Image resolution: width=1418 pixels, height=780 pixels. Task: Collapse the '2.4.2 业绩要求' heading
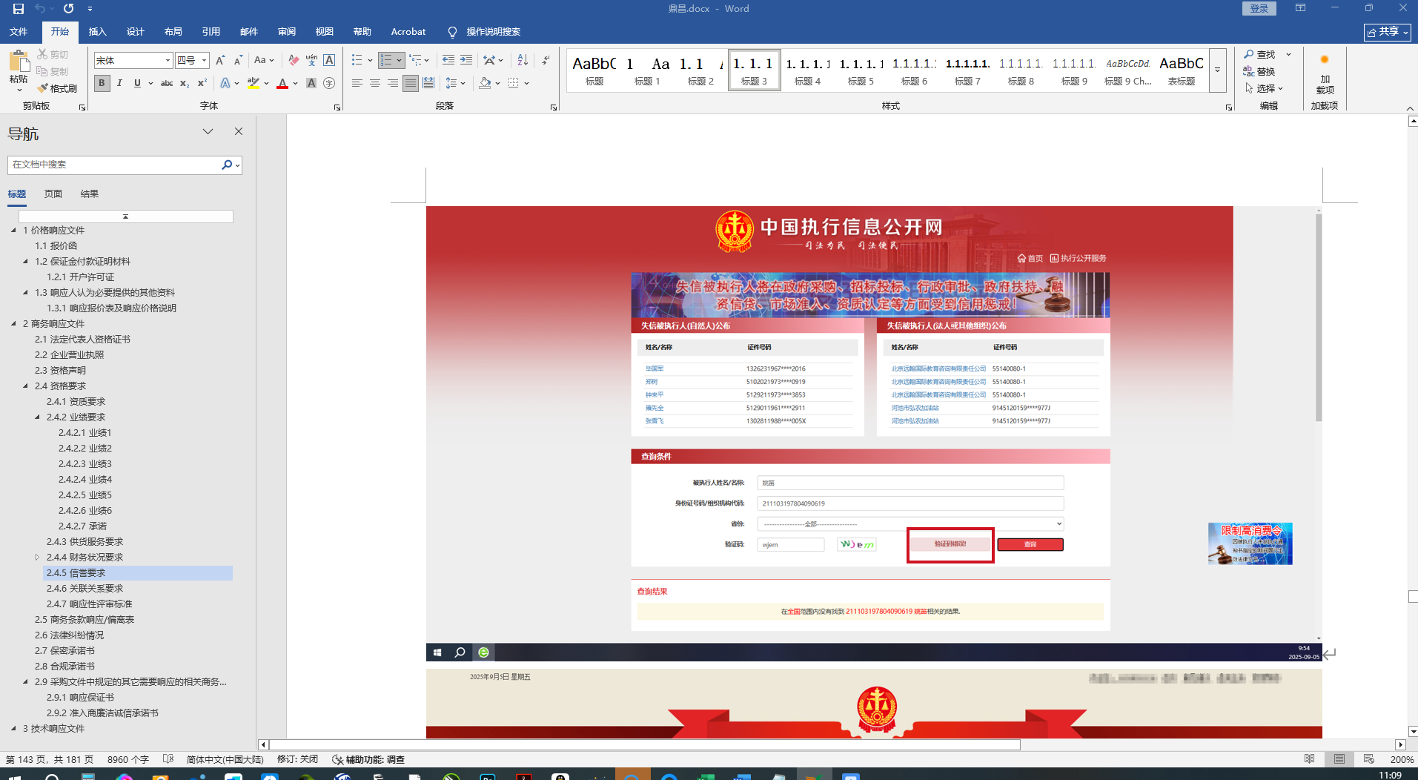pos(37,417)
